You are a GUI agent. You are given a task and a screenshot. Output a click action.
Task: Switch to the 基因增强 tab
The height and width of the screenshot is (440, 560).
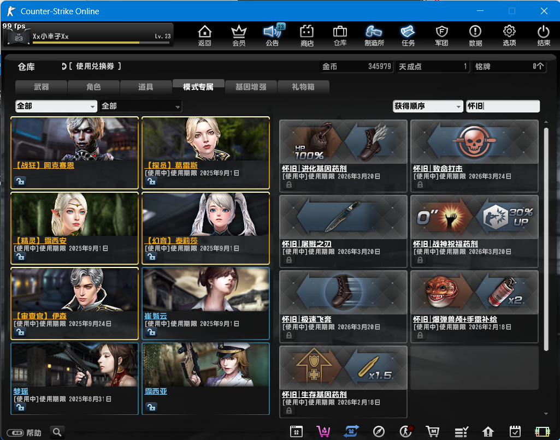click(251, 87)
